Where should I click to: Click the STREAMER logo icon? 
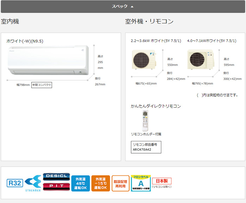click(33, 183)
